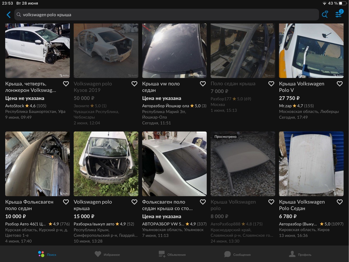Select seller name 'AvtoStock'
This screenshot has height=262, width=349.
tap(15, 106)
